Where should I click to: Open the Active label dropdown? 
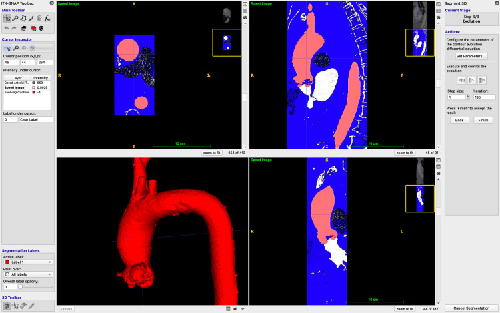(28, 262)
